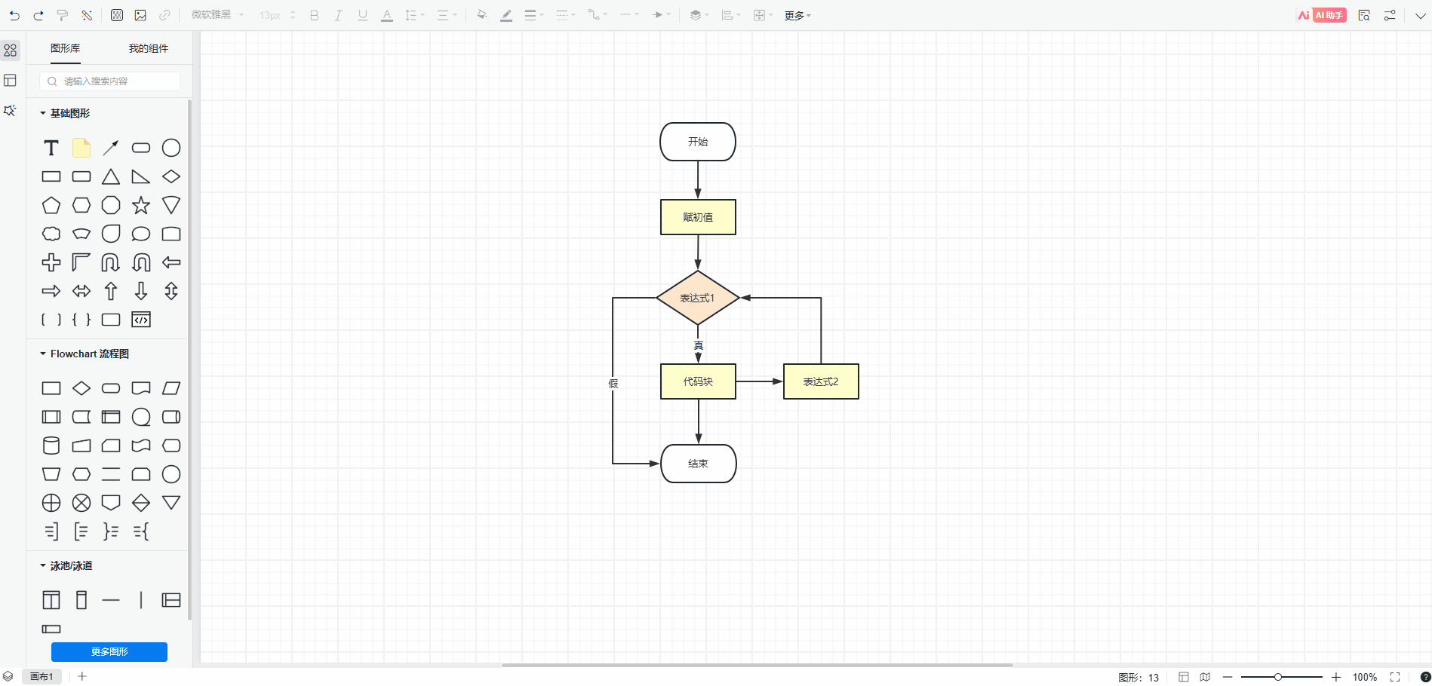Open the text alignment dropdown

447,15
